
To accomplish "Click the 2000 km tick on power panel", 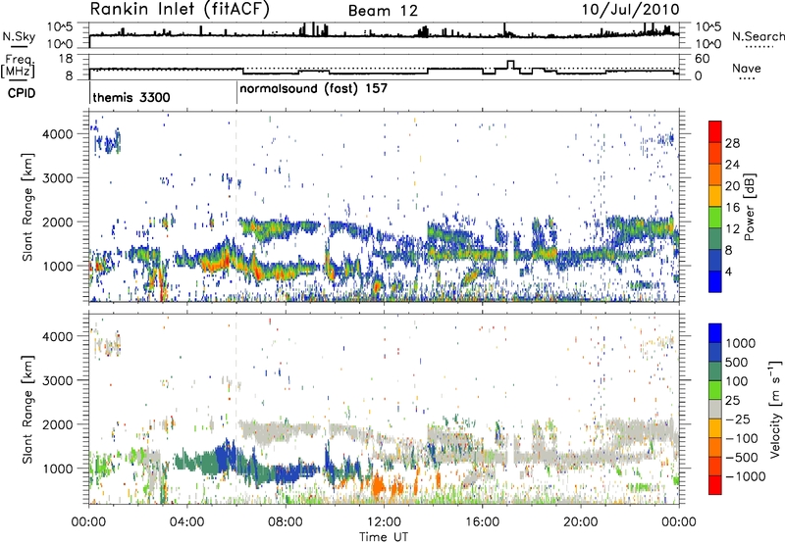I will click(x=57, y=222).
